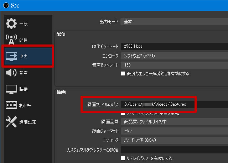Open the 一般 (General) gear icon
This screenshot has width=228, height=163.
(11, 24)
